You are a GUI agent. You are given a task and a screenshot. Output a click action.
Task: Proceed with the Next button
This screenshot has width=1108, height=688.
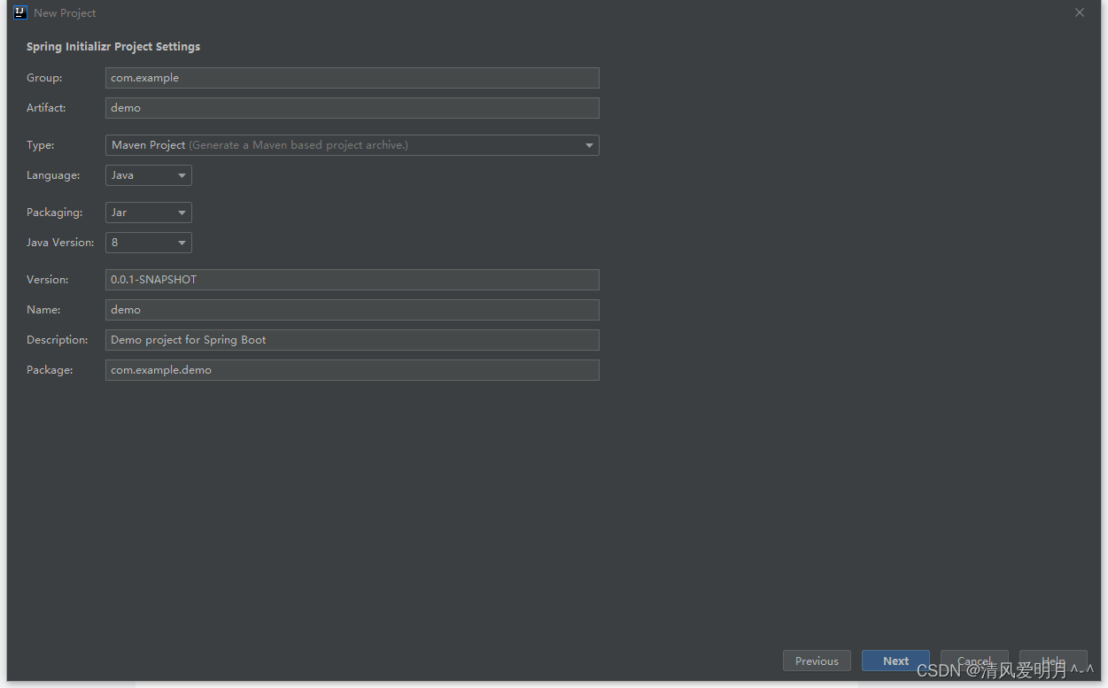(x=895, y=661)
